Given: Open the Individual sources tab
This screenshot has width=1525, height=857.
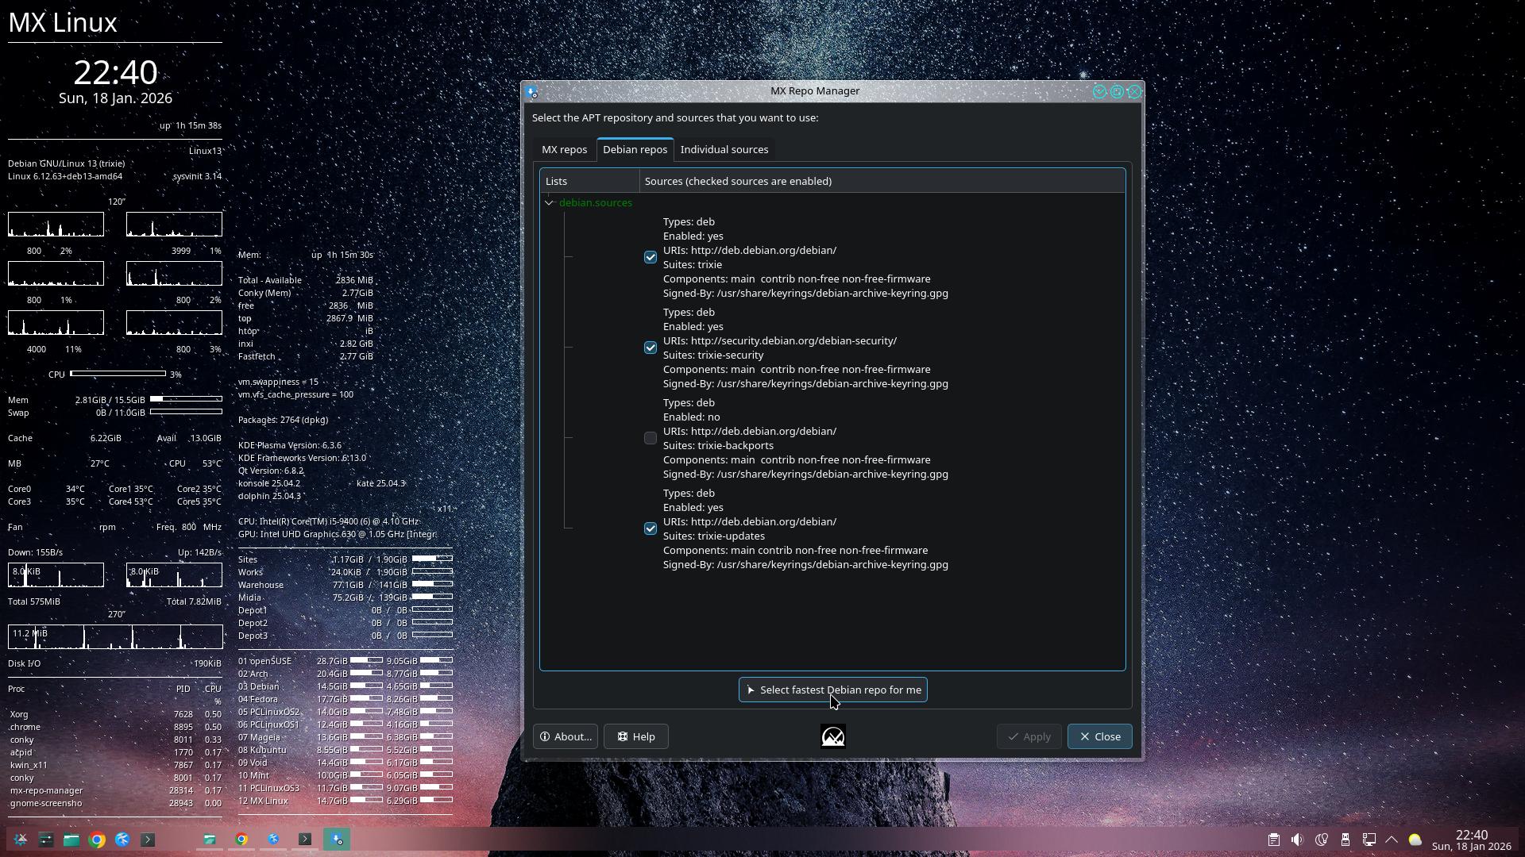Looking at the screenshot, I should coord(724,150).
